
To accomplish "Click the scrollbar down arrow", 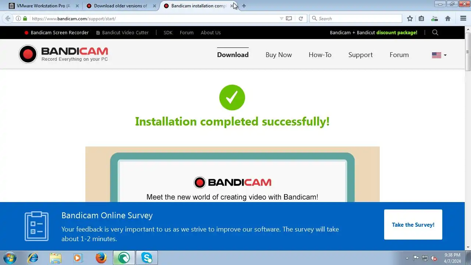I will tap(468, 247).
